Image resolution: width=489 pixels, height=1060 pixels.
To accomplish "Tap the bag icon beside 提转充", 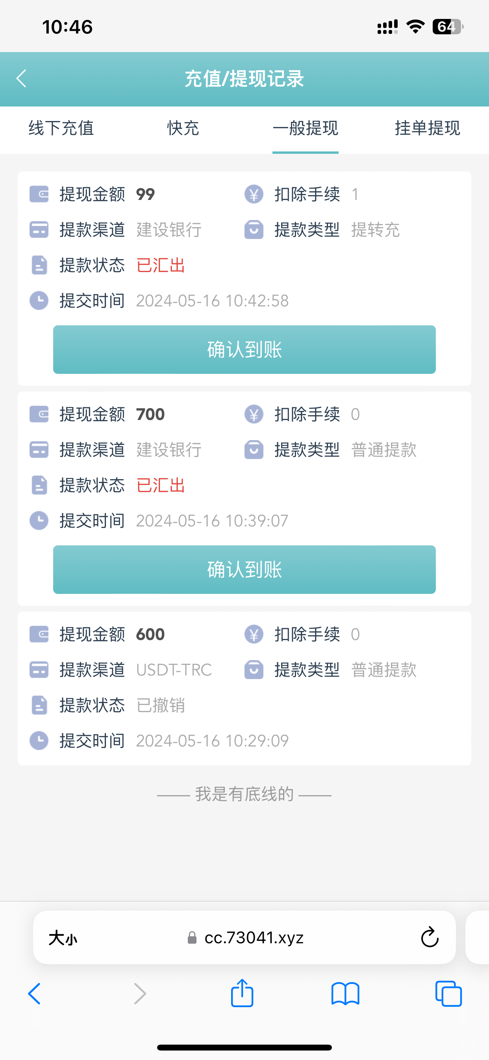I will [x=254, y=230].
